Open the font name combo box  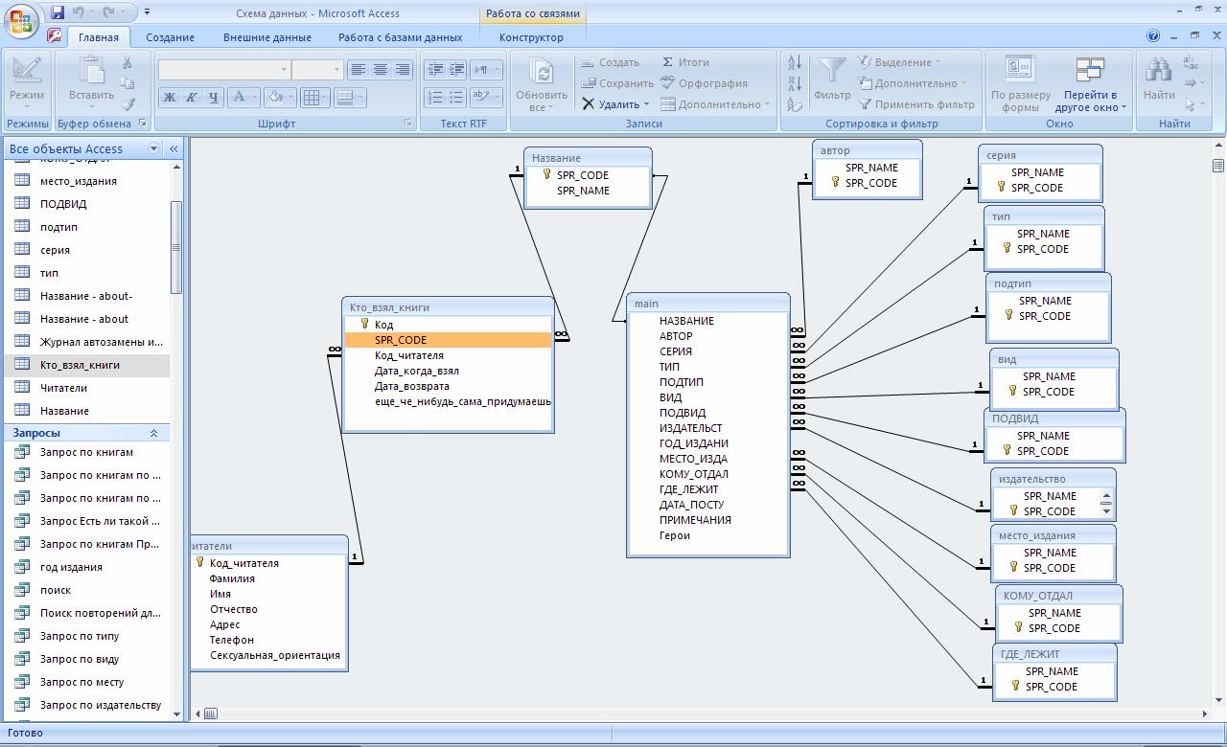223,69
